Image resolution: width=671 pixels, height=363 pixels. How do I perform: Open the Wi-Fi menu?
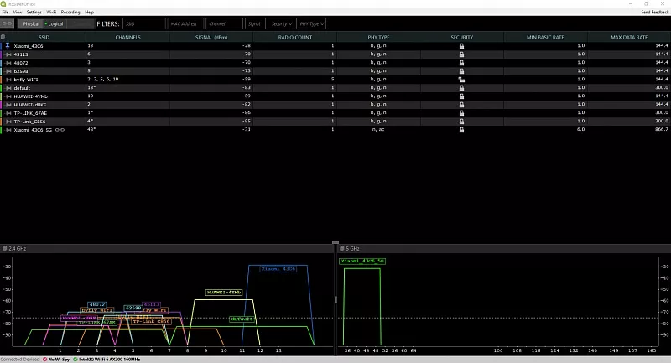point(51,13)
